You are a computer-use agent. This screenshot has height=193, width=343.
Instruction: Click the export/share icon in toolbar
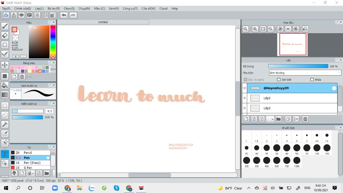[14, 15]
